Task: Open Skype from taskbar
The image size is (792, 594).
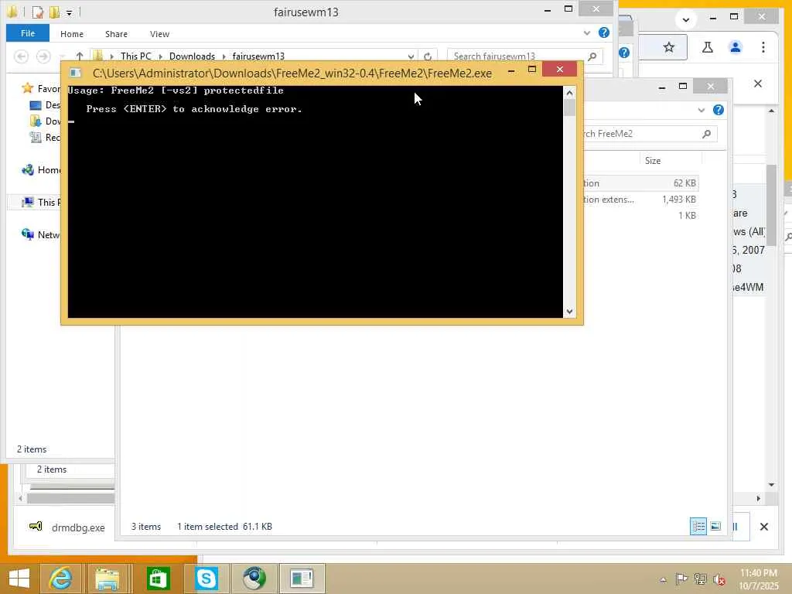Action: point(207,579)
